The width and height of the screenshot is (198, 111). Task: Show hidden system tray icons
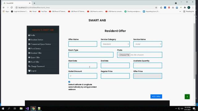176,109
